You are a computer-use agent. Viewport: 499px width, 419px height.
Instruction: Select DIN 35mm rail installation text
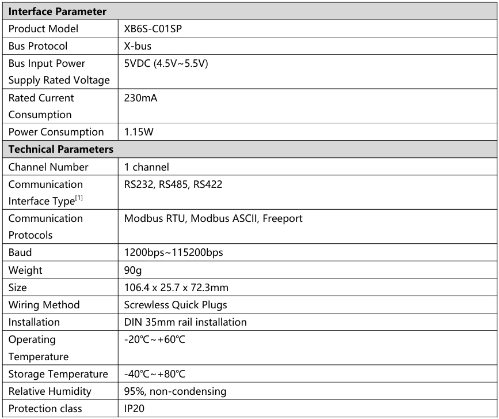(x=185, y=322)
